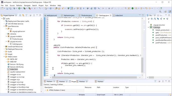172x96 pixels.
Task: Minimize the Project Explorer panel
Action: pos(37,15)
